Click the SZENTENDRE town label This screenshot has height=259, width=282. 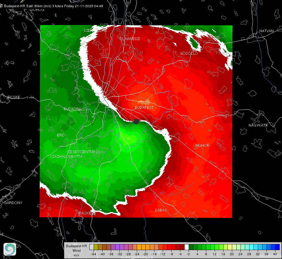[95, 31]
